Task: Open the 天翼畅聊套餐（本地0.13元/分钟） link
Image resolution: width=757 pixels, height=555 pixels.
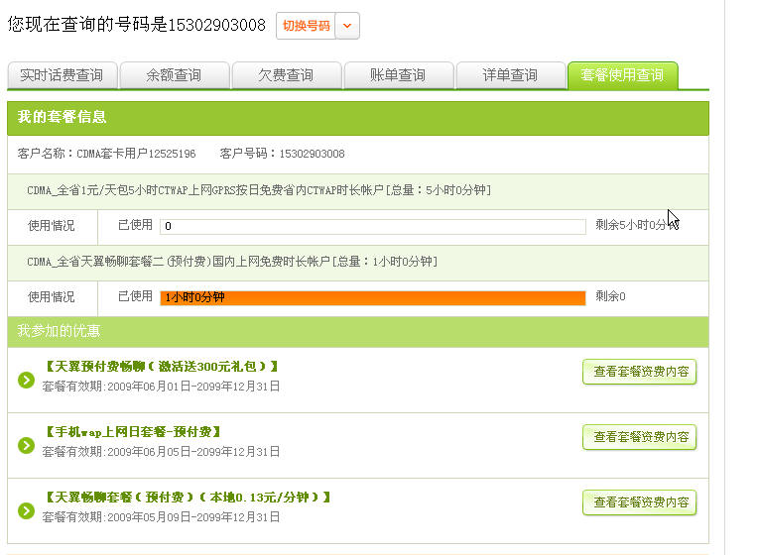Action: tap(188, 498)
